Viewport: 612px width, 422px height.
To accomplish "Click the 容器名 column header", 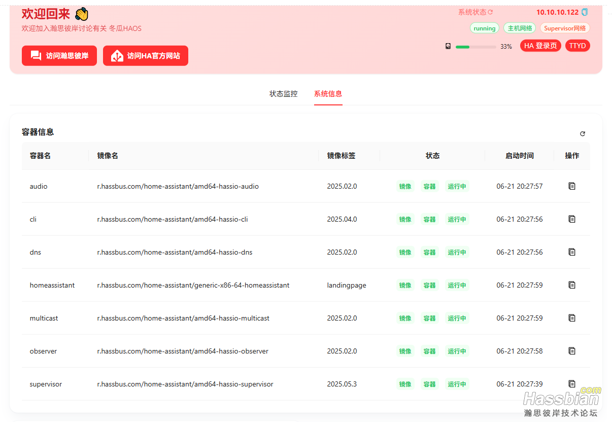I will click(40, 156).
